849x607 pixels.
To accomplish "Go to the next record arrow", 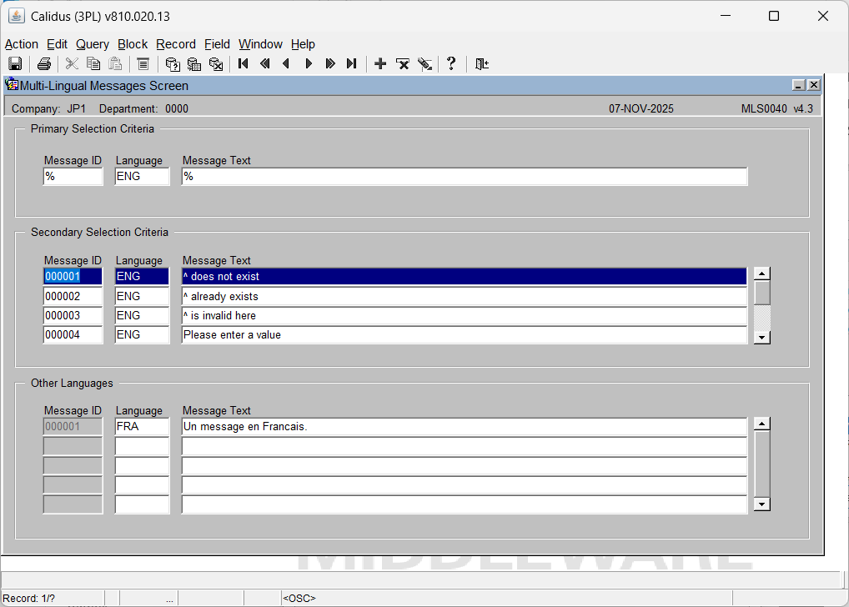I will tap(309, 64).
